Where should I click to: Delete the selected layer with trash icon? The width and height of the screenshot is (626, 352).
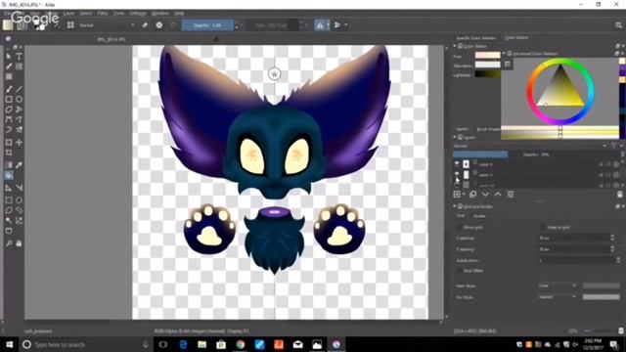[619, 195]
